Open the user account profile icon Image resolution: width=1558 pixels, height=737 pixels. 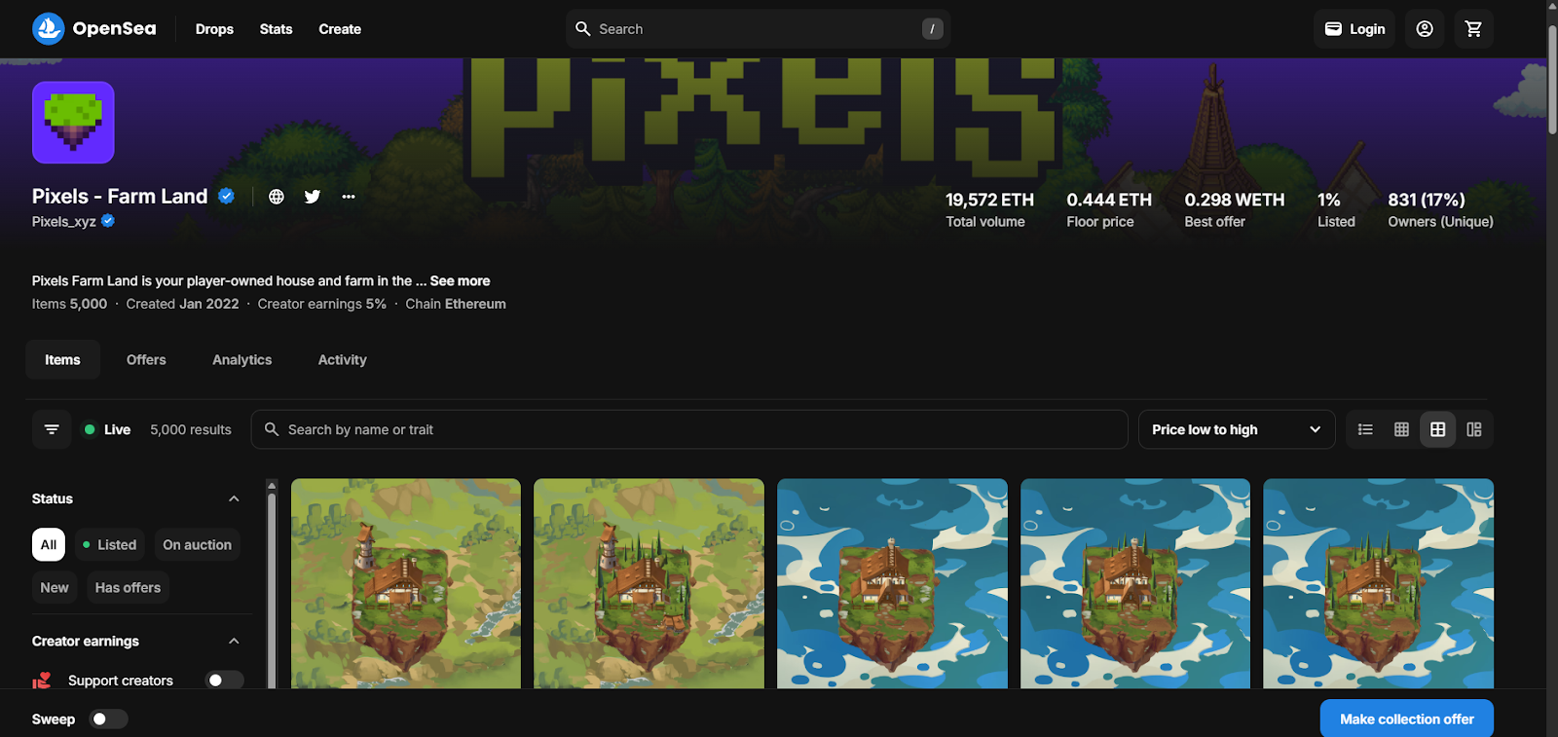click(x=1425, y=29)
